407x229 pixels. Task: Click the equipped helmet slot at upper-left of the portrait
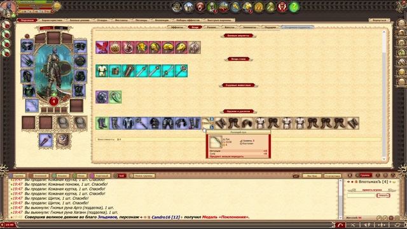[x=27, y=46]
